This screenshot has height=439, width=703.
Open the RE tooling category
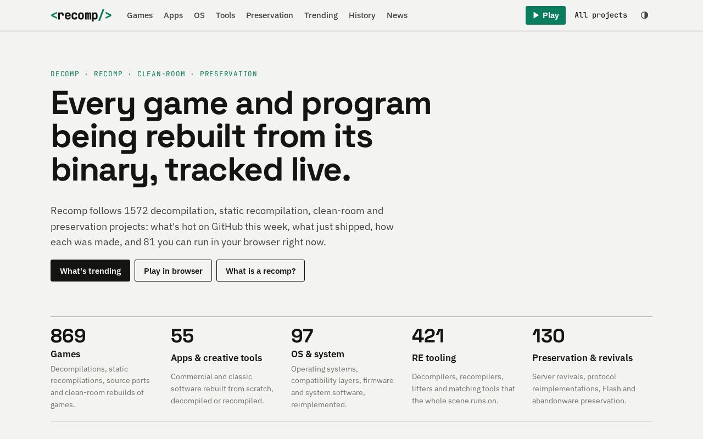(x=434, y=358)
